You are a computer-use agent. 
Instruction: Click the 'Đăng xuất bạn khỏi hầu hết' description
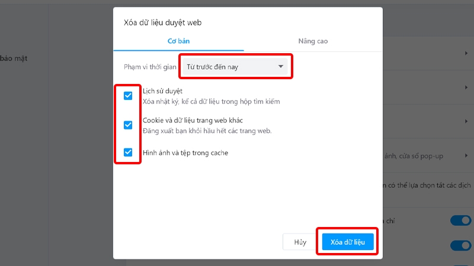(207, 131)
